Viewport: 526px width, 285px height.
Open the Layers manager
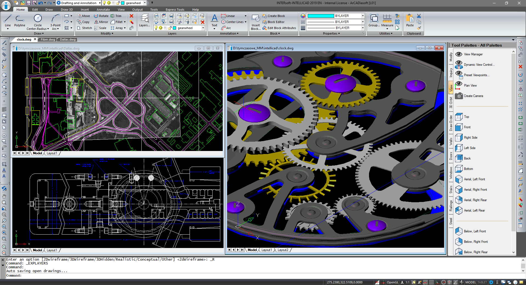(144, 21)
